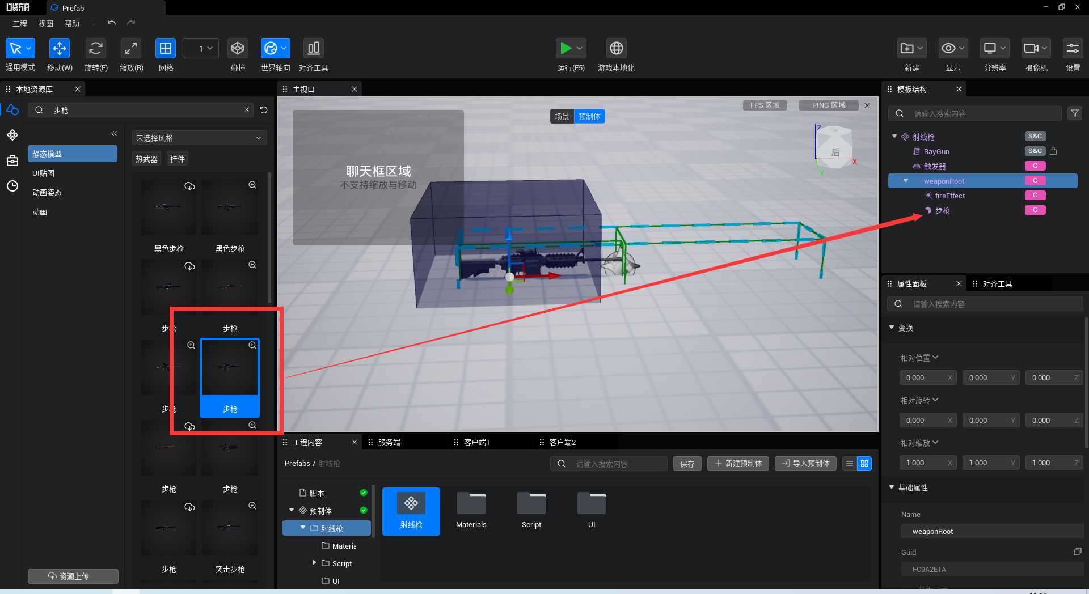Open run options dropdown arrow
Screen dimensions: 1089x594
point(580,49)
